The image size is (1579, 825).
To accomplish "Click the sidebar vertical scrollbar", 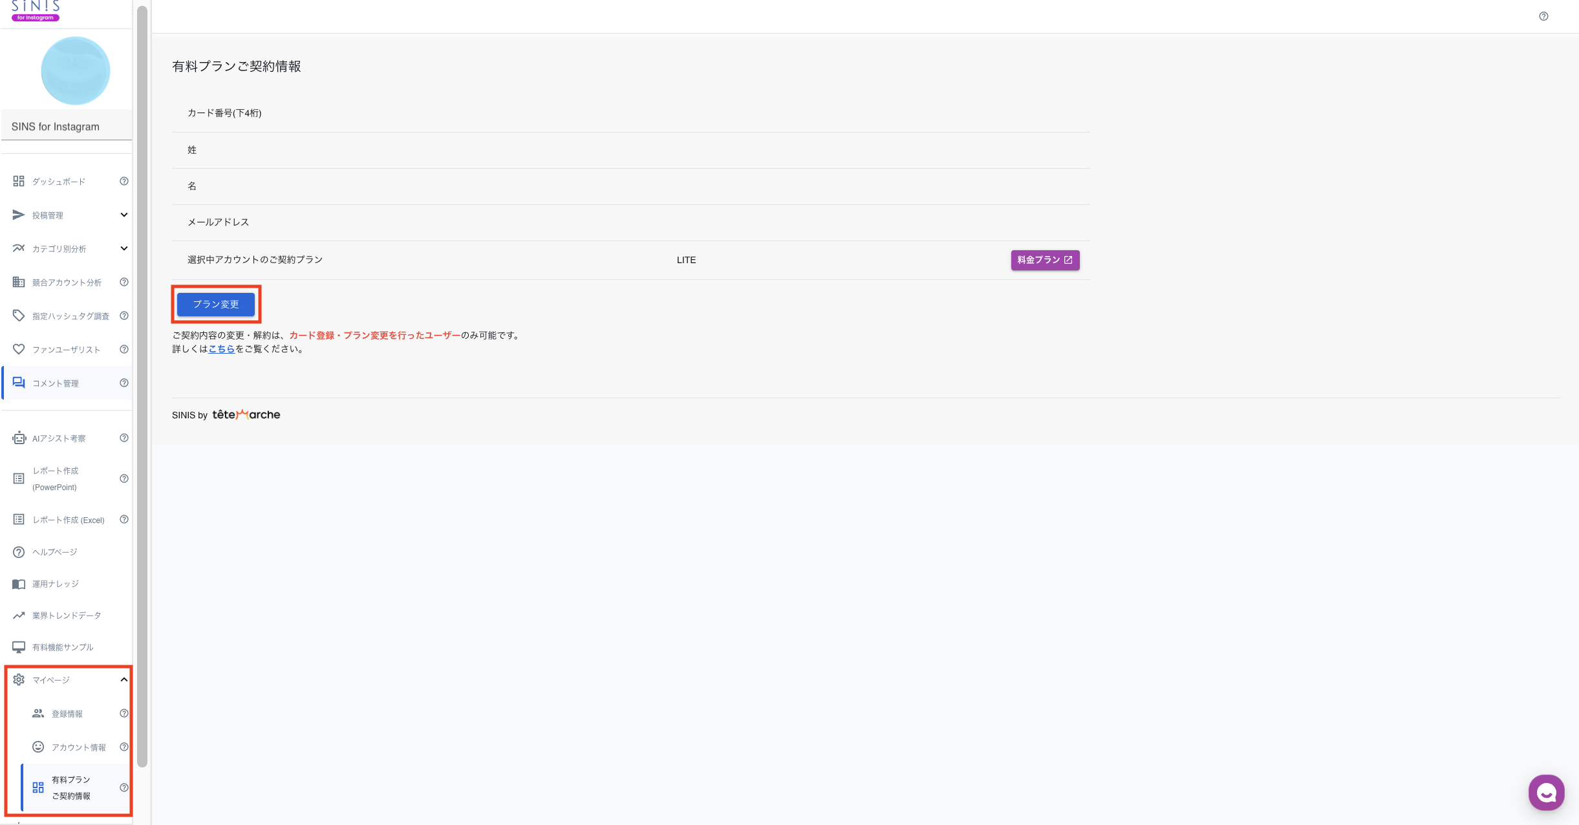I will click(142, 388).
